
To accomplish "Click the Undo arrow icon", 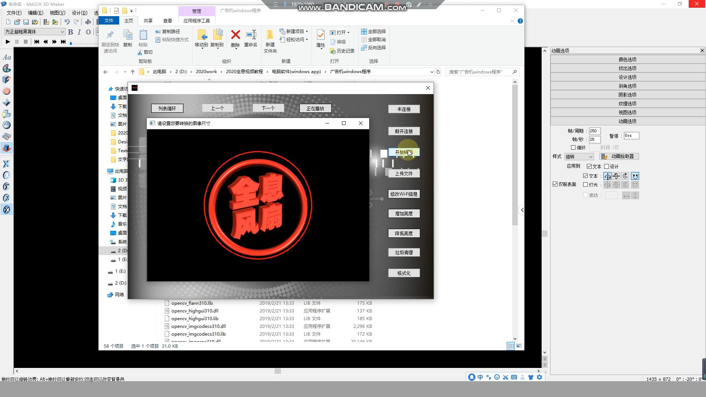I will [67, 22].
